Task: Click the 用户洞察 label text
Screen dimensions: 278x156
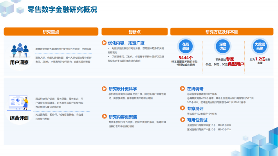Action: [x=19, y=63]
